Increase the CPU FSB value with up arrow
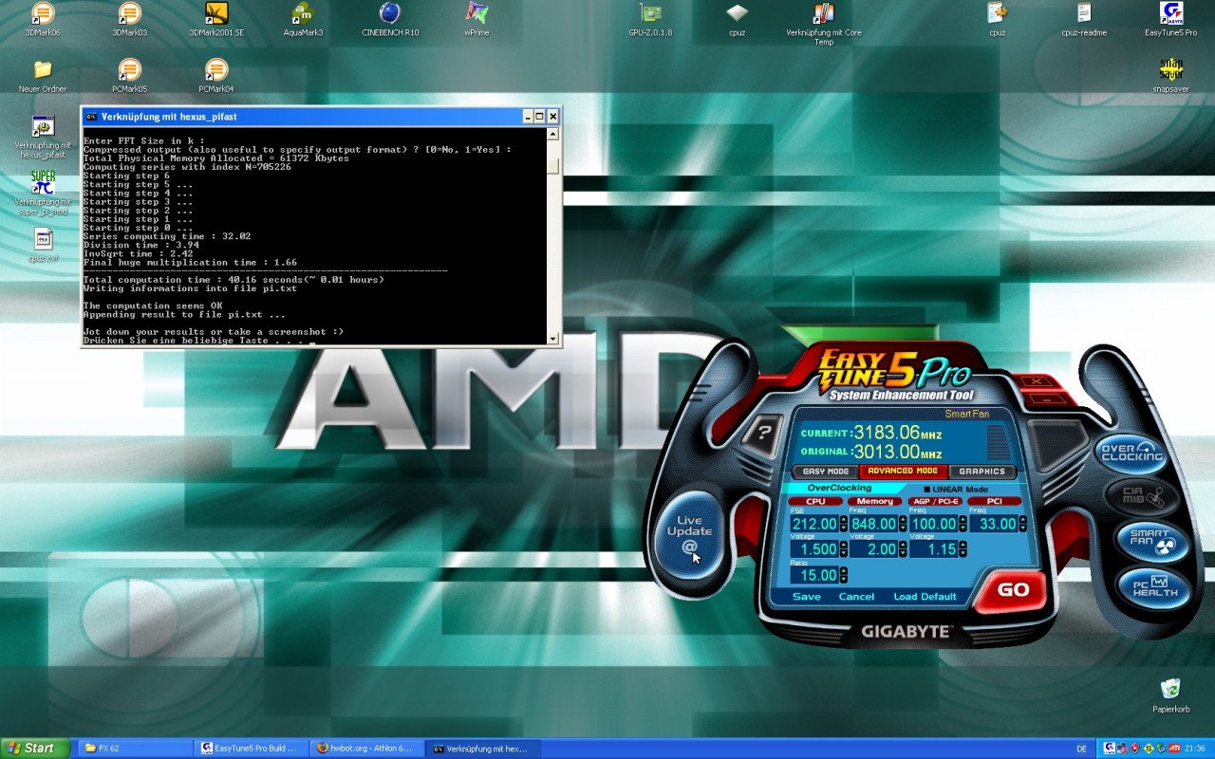 (x=844, y=519)
